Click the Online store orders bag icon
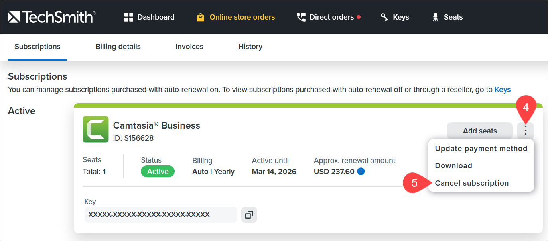This screenshot has height=241, width=548. [x=200, y=17]
